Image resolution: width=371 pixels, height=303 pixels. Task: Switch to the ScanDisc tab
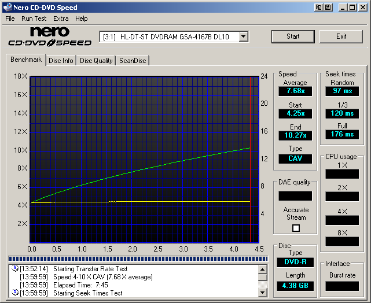point(133,61)
